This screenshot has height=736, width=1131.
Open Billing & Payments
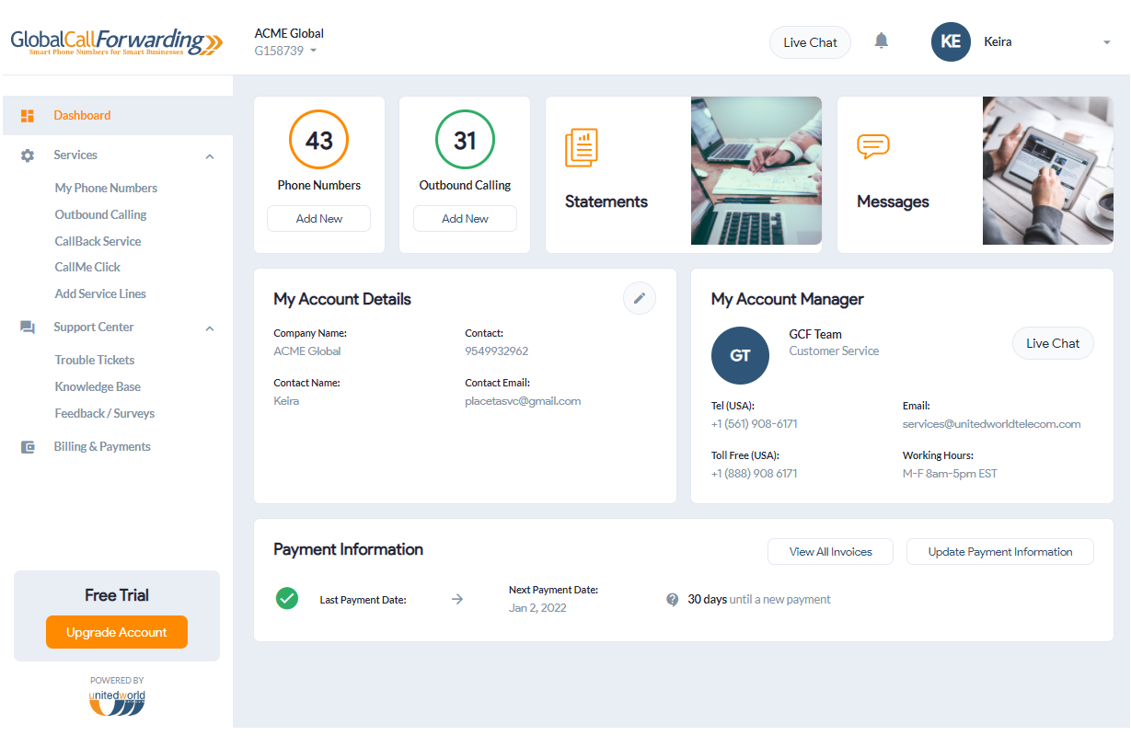(x=102, y=446)
